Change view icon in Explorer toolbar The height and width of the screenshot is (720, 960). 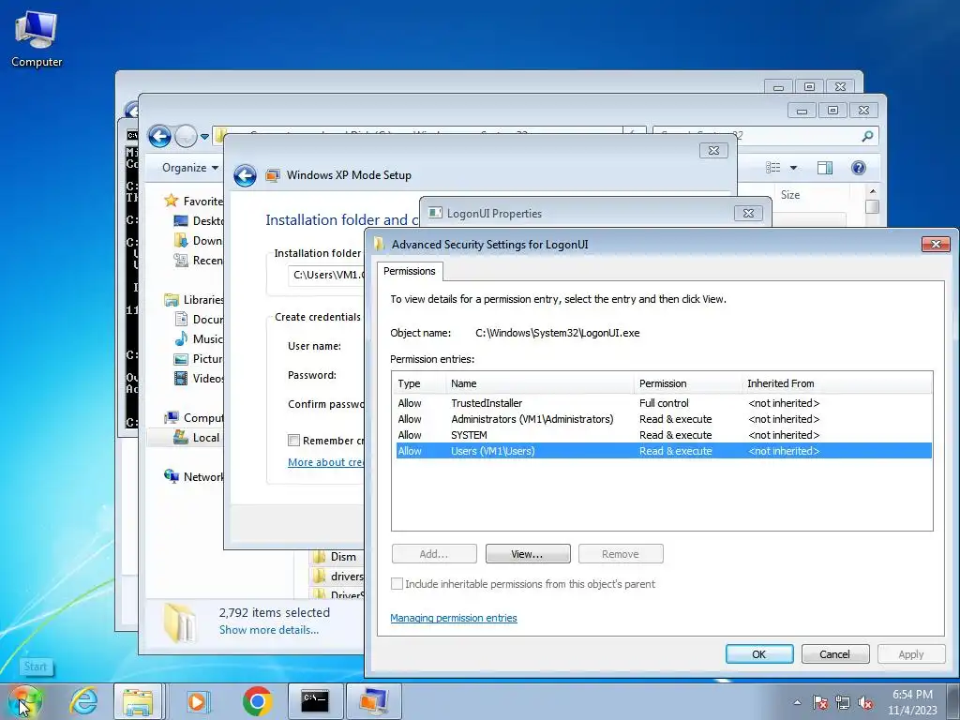773,168
